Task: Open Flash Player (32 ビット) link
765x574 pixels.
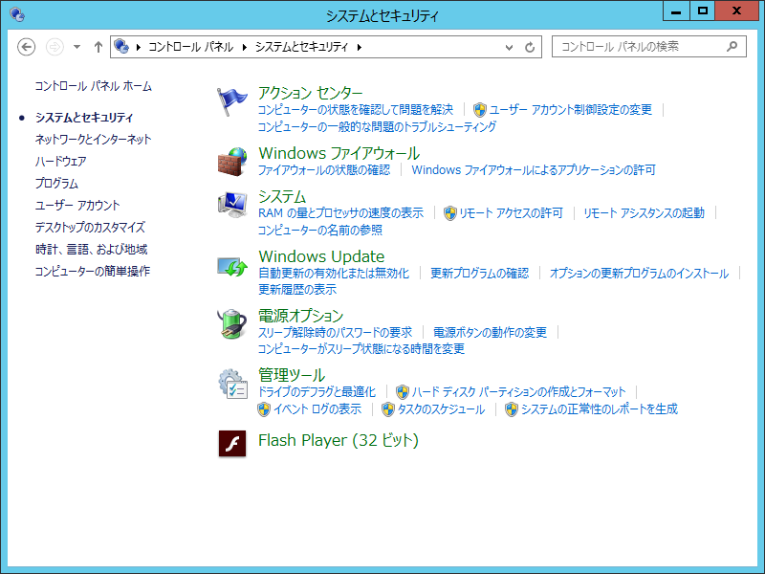Action: click(339, 440)
